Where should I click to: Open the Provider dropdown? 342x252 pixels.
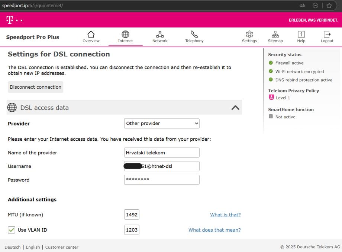pyautogui.click(x=162, y=124)
